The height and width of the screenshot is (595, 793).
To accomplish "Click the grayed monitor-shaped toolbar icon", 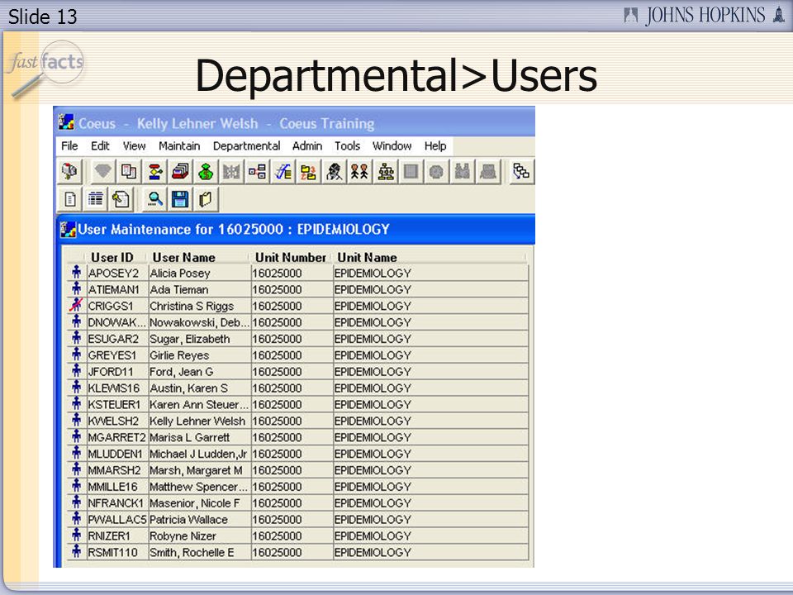I will pos(488,172).
